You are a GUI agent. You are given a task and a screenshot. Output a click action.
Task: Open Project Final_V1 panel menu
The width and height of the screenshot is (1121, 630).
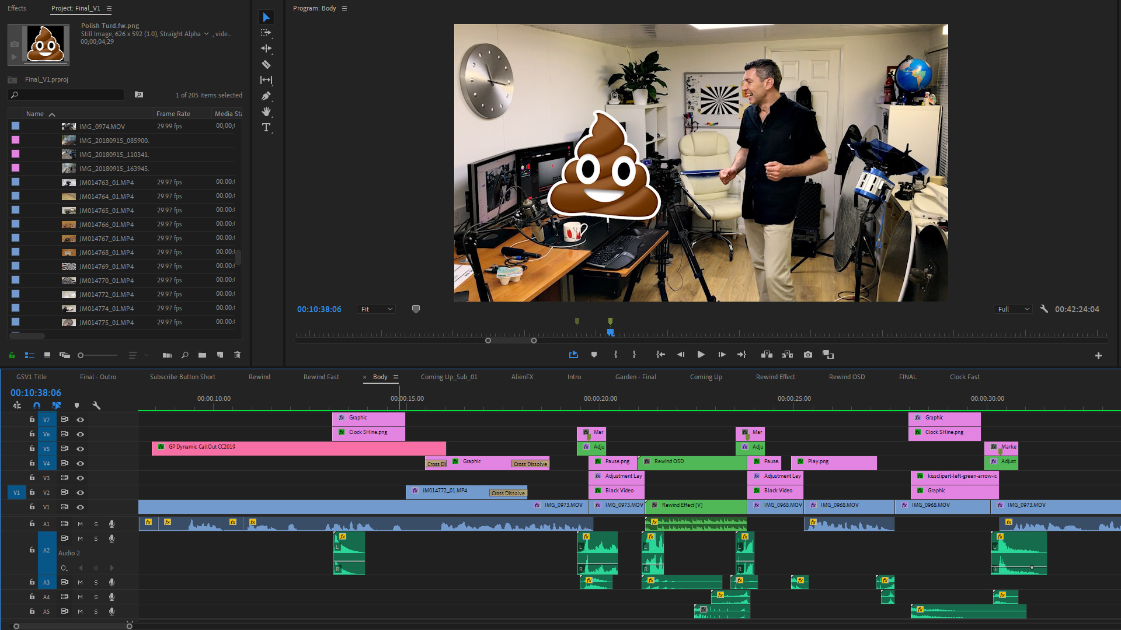[x=109, y=8]
